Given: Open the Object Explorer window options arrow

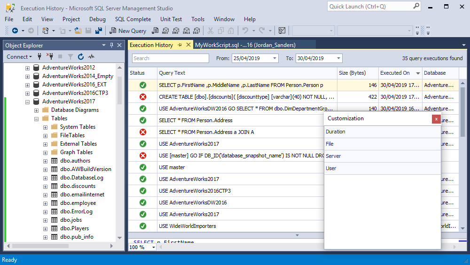Looking at the screenshot, I should click(x=104, y=45).
